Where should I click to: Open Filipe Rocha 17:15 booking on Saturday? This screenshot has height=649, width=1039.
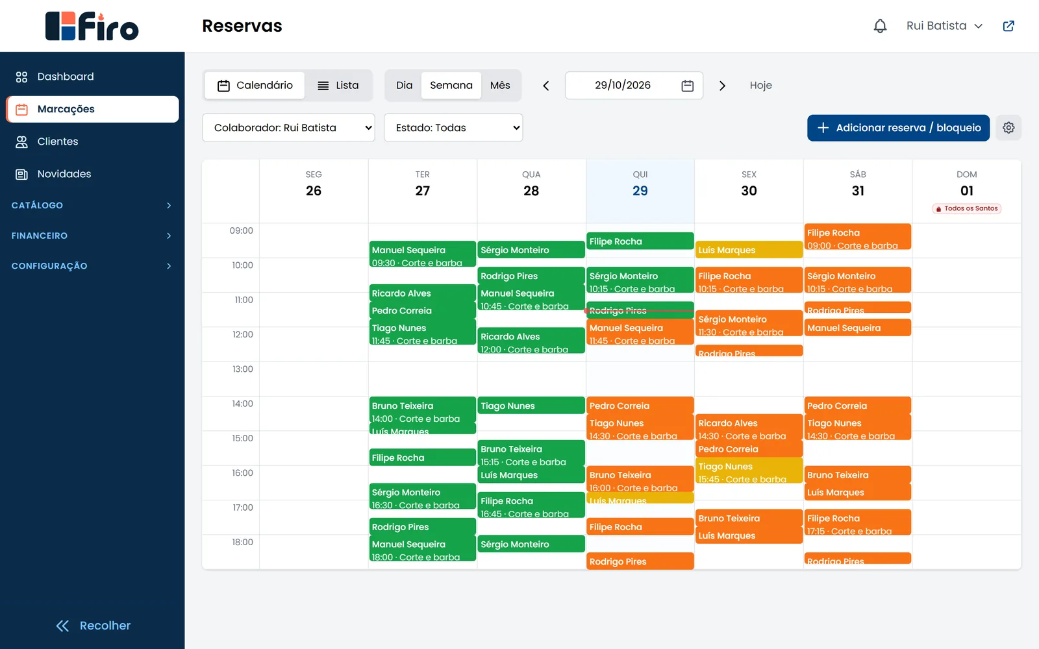tap(857, 522)
